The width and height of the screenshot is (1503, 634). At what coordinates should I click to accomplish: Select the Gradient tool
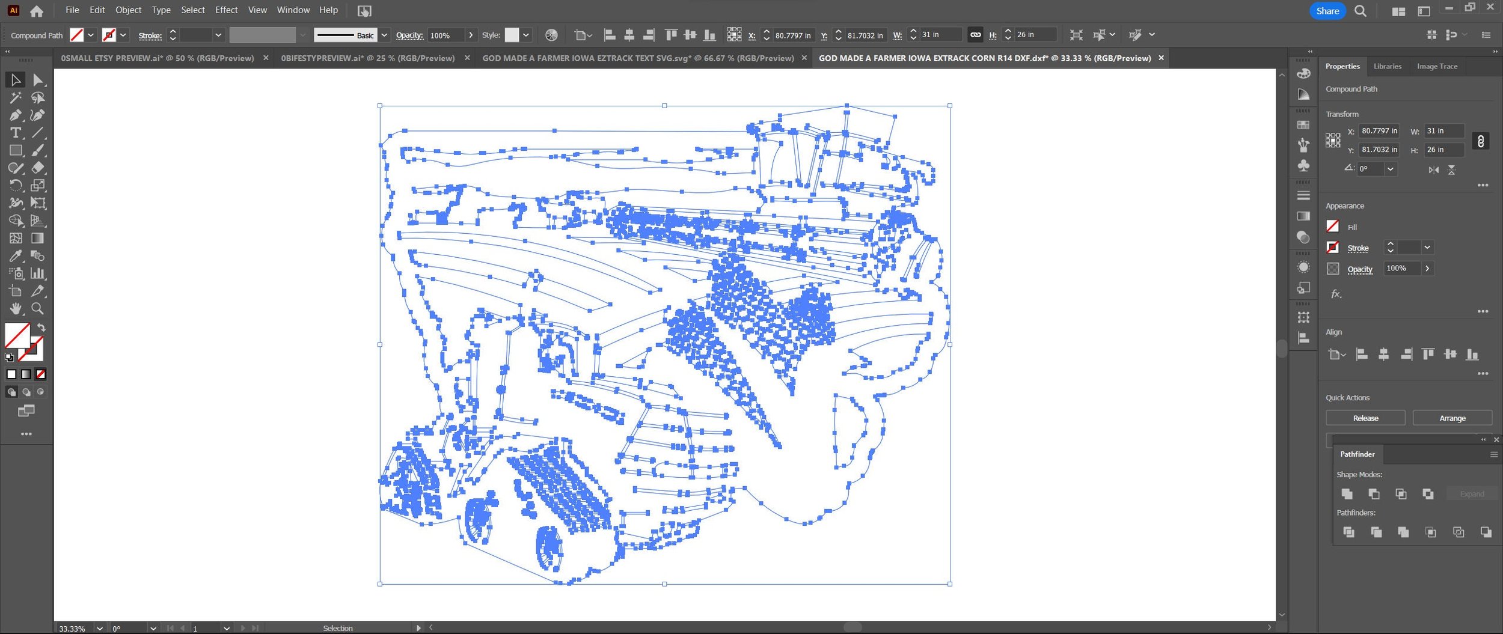coord(38,238)
